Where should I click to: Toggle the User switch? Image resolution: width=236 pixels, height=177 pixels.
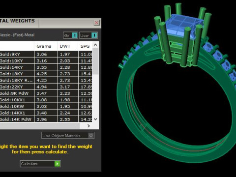coord(88,35)
